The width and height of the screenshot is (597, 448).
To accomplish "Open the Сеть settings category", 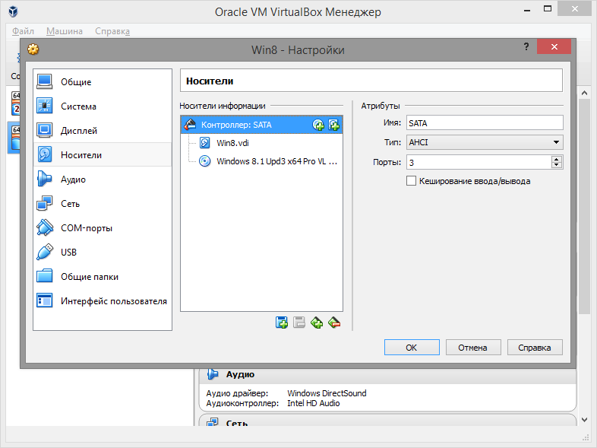I will tap(103, 204).
